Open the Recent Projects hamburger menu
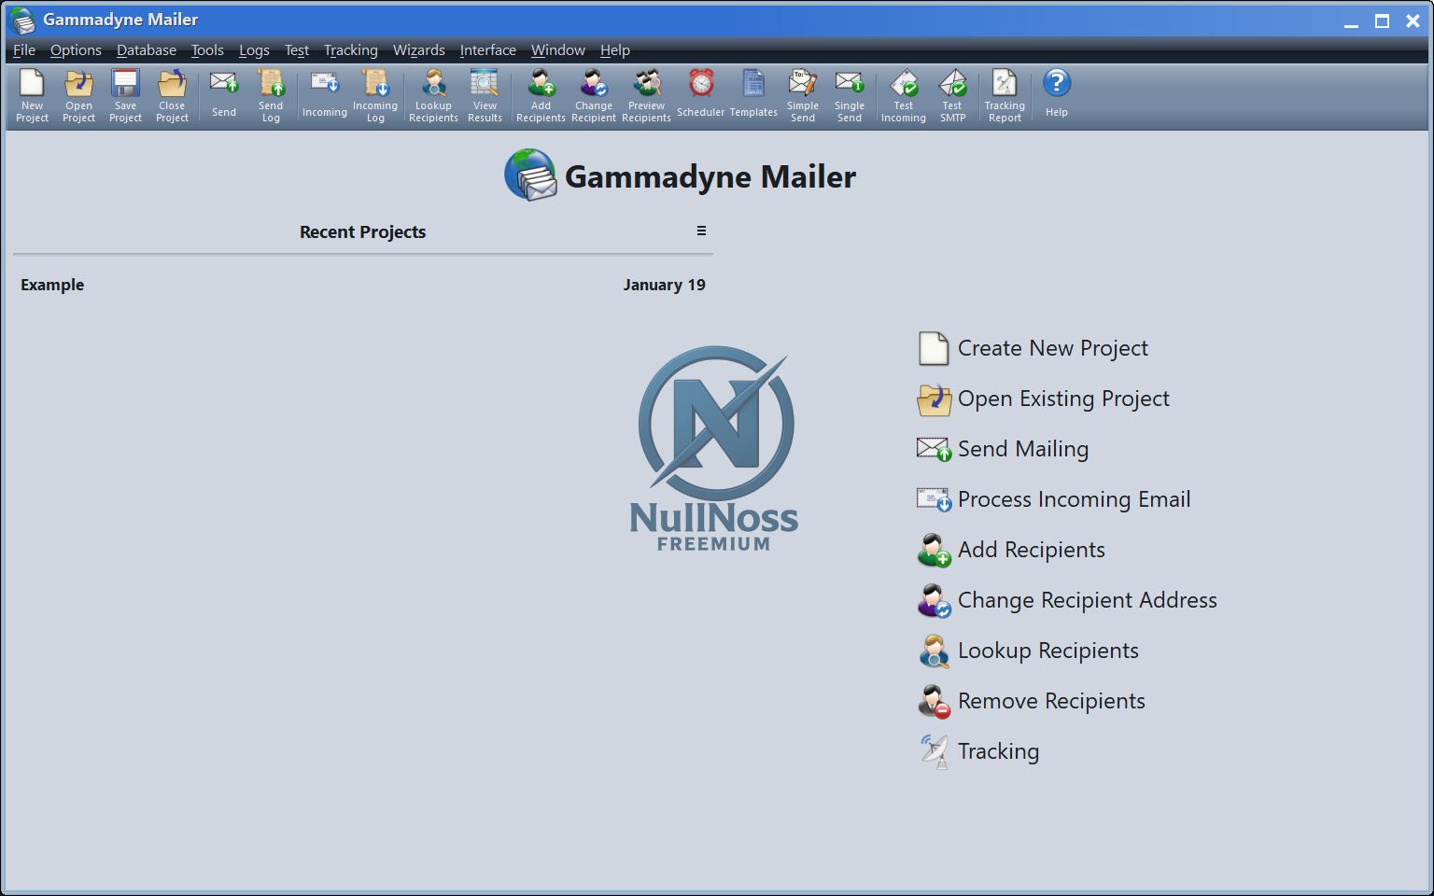Image resolution: width=1434 pixels, height=896 pixels. point(701,231)
